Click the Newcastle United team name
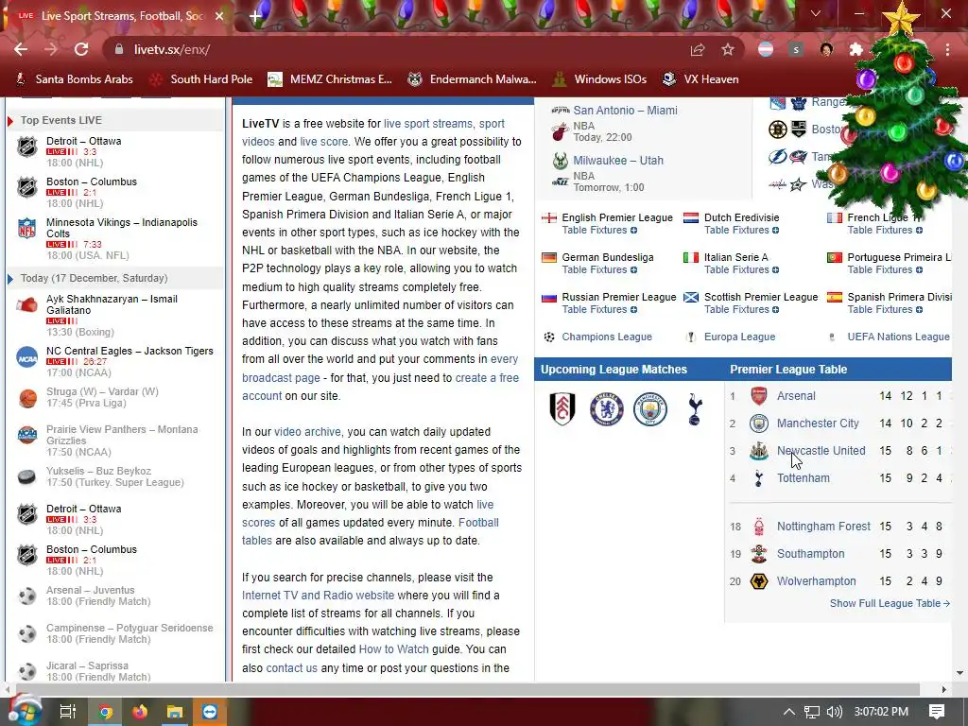The width and height of the screenshot is (968, 726). [x=821, y=451]
